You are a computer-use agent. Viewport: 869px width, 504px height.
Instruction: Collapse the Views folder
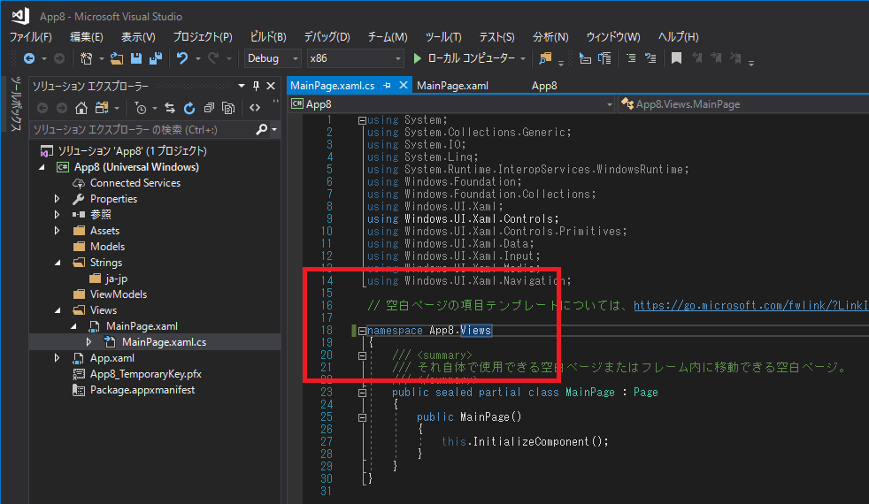click(58, 310)
